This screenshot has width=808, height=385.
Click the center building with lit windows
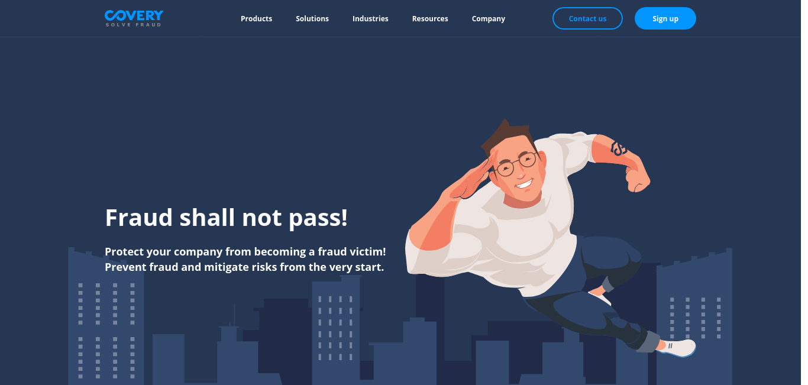click(335, 329)
